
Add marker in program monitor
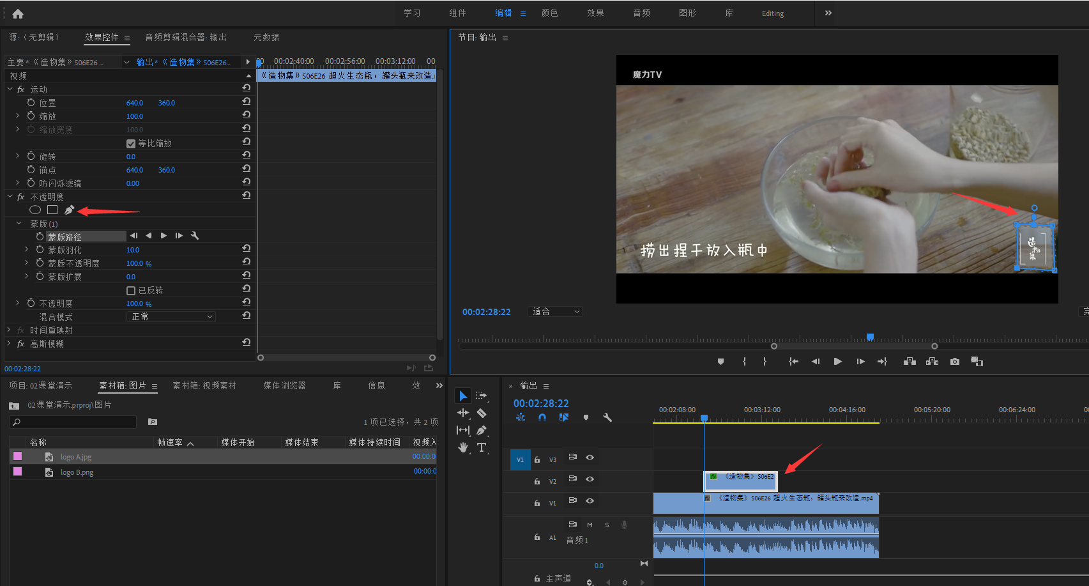pyautogui.click(x=720, y=362)
